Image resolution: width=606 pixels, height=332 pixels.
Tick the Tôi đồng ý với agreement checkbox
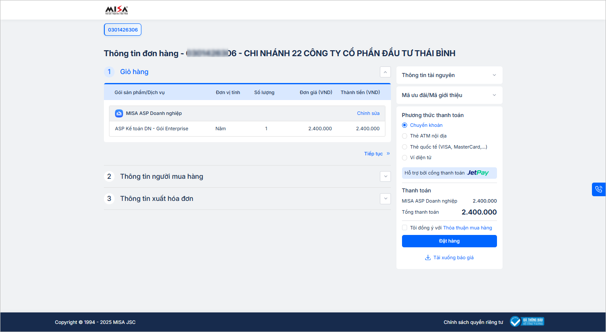pyautogui.click(x=405, y=228)
